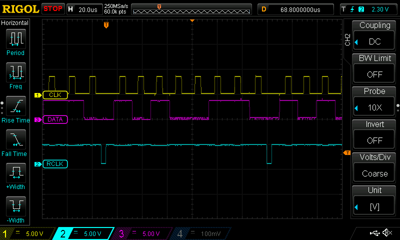The image size is (400, 240).
Task: Click the H timebase label icon
Action: [x=70, y=9]
